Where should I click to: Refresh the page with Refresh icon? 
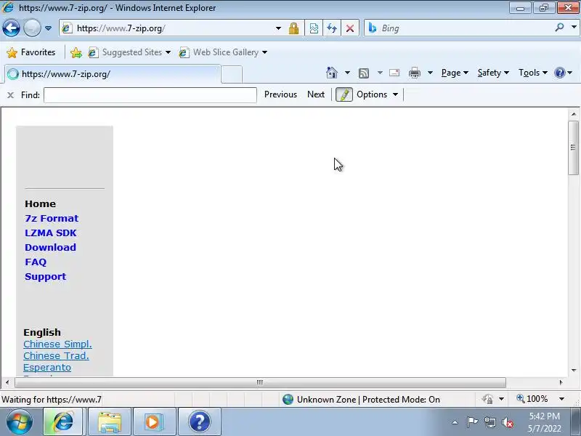[332, 28]
